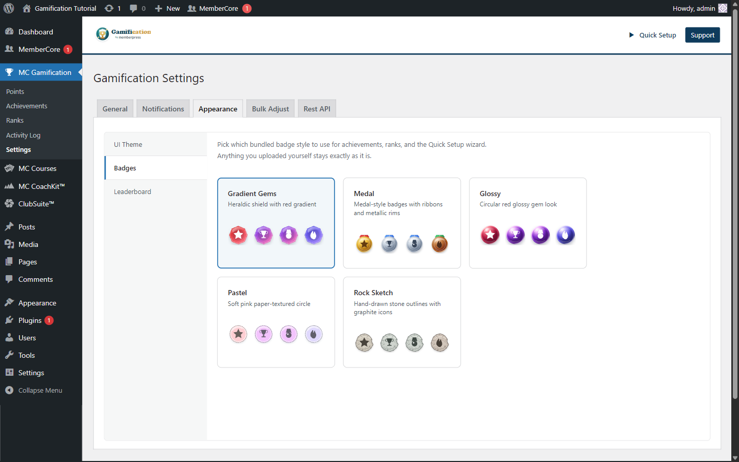Switch to the Bulk Adjust tab

270,109
